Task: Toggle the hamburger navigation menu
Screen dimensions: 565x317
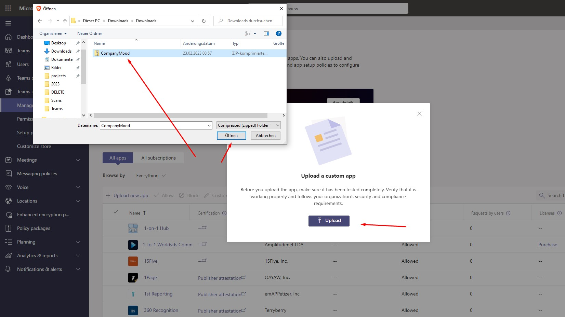Action: tap(8, 23)
